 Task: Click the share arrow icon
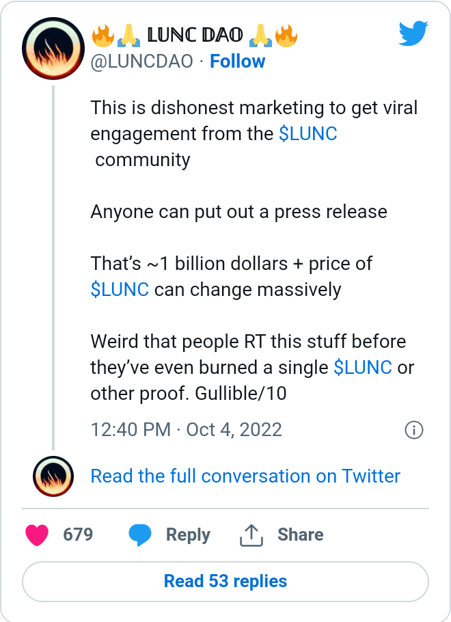point(251,535)
